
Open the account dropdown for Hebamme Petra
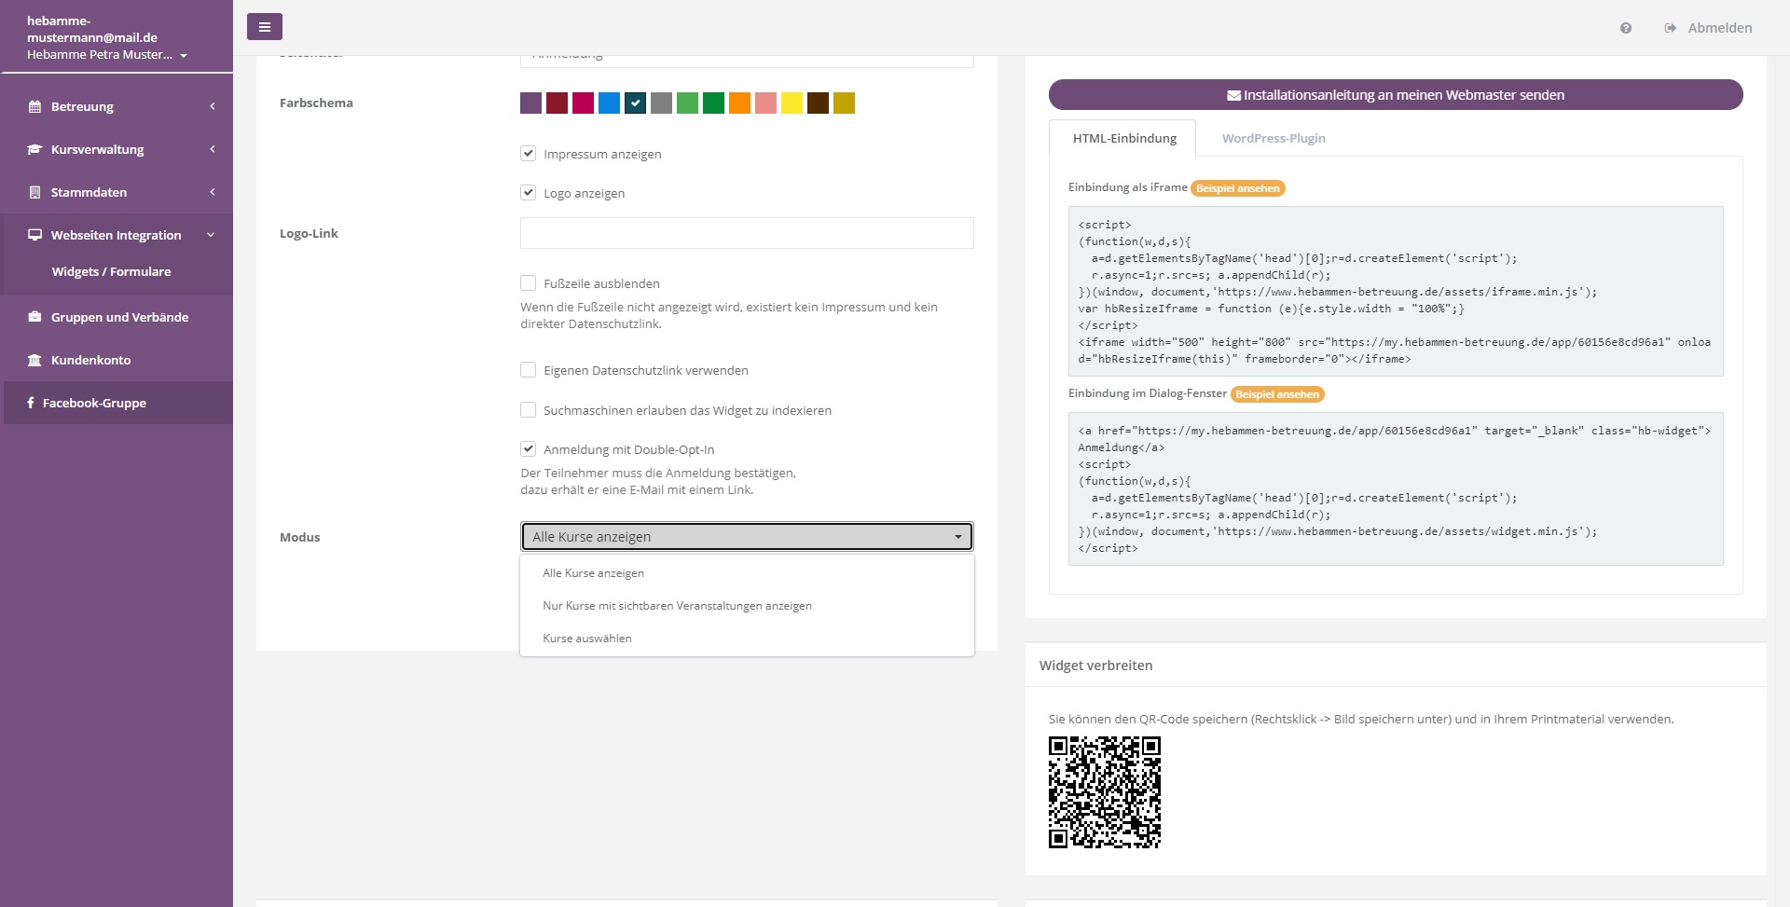pos(107,55)
